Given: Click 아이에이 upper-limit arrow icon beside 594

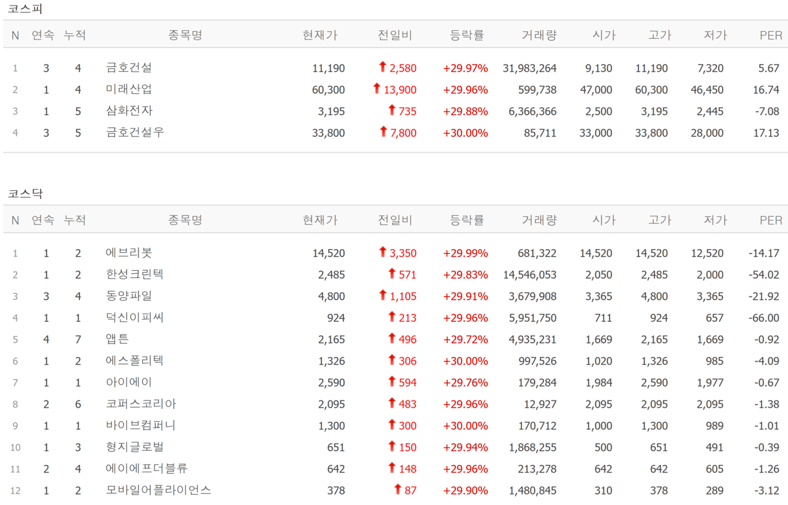Looking at the screenshot, I should click(392, 381).
